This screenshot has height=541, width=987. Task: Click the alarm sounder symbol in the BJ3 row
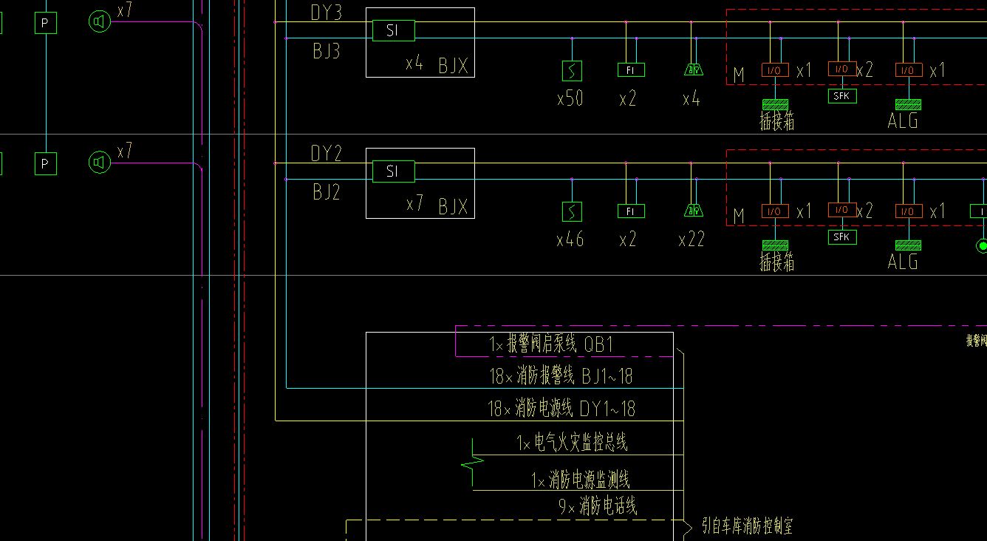click(694, 69)
